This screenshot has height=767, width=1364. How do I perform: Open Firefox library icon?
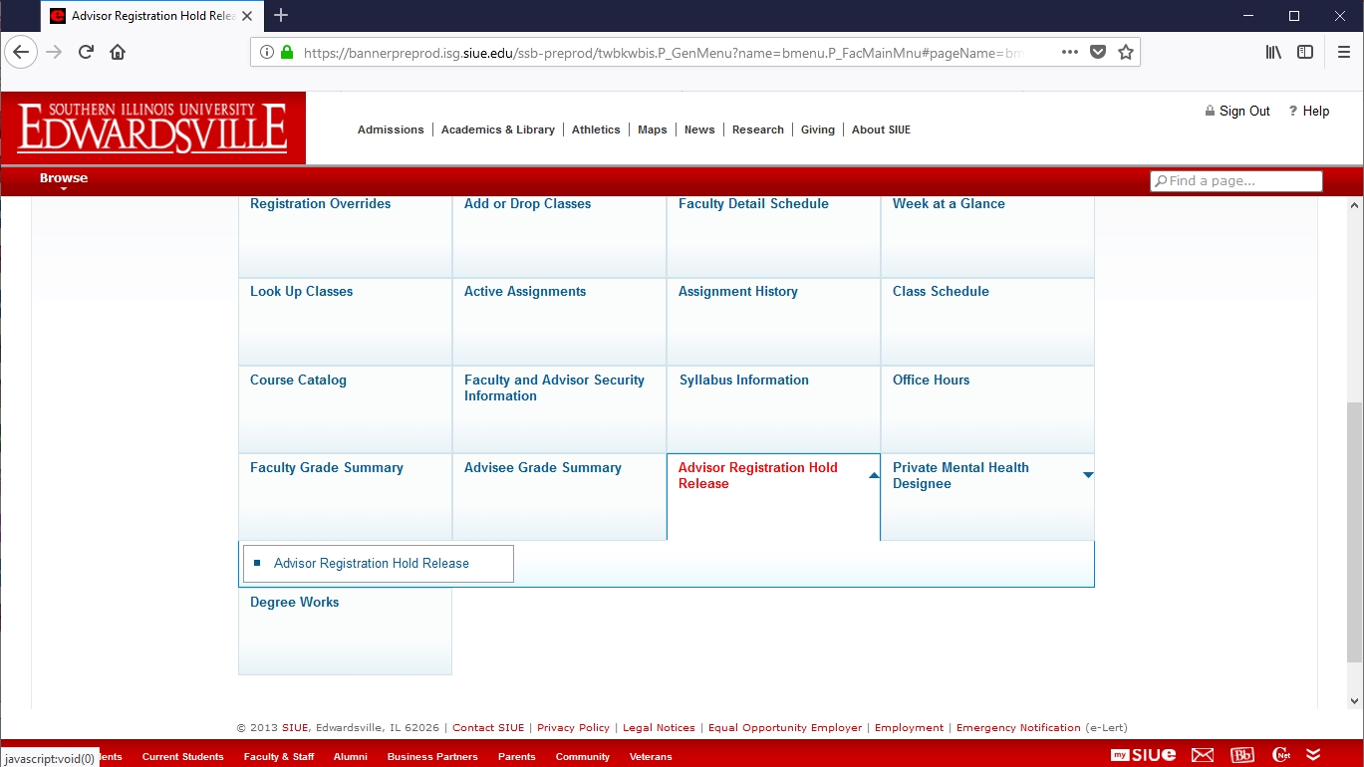(1273, 53)
